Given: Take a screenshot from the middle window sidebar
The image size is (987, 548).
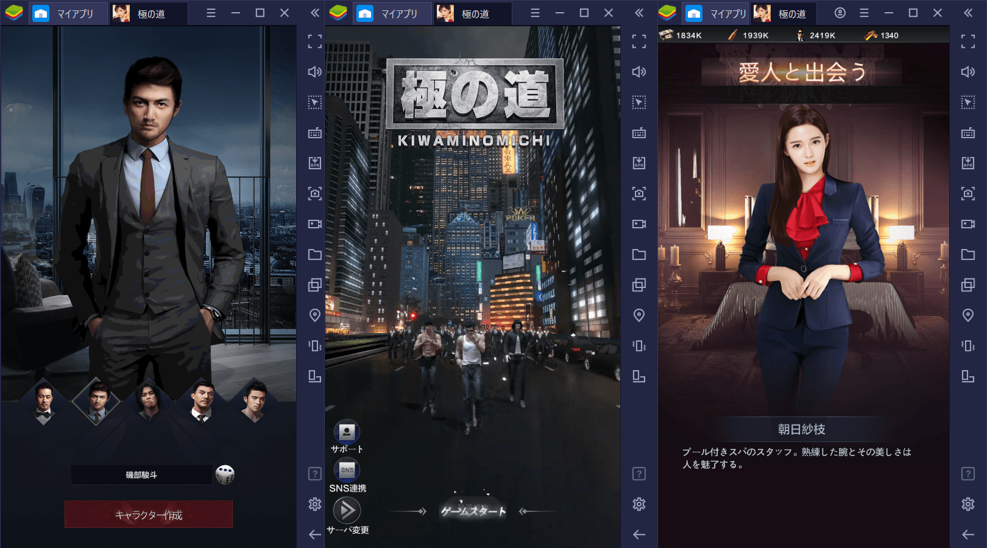Looking at the screenshot, I should (639, 194).
